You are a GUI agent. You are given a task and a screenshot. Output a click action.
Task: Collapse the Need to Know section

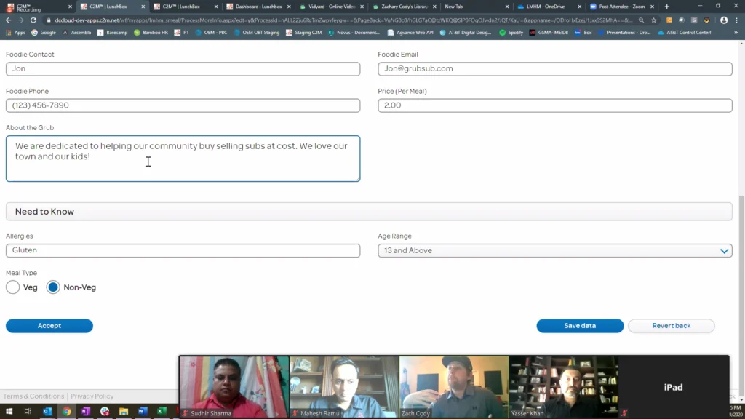[x=369, y=212]
